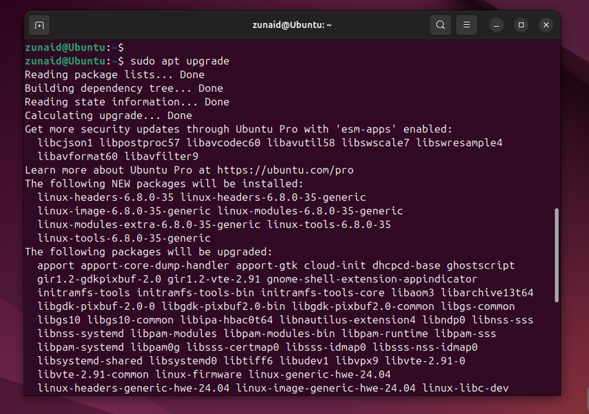Click the 'sudo apt upgrade' command text
The height and width of the screenshot is (414, 589).
click(178, 61)
